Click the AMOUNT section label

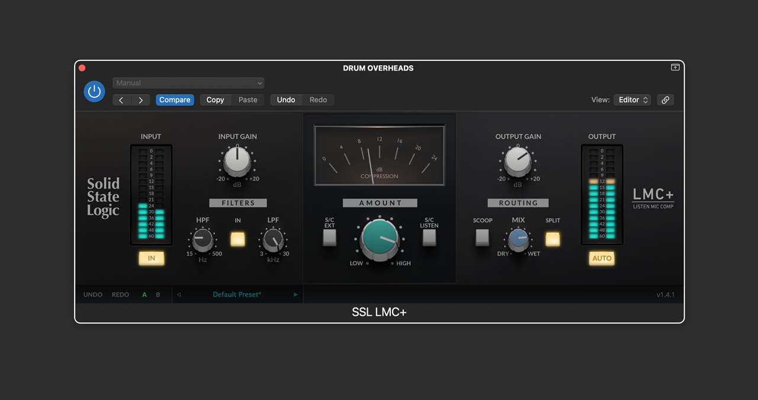(x=380, y=203)
